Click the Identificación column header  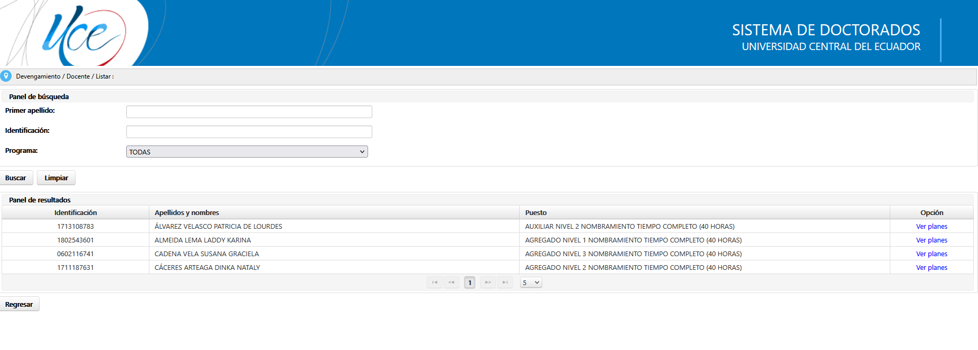pos(76,212)
